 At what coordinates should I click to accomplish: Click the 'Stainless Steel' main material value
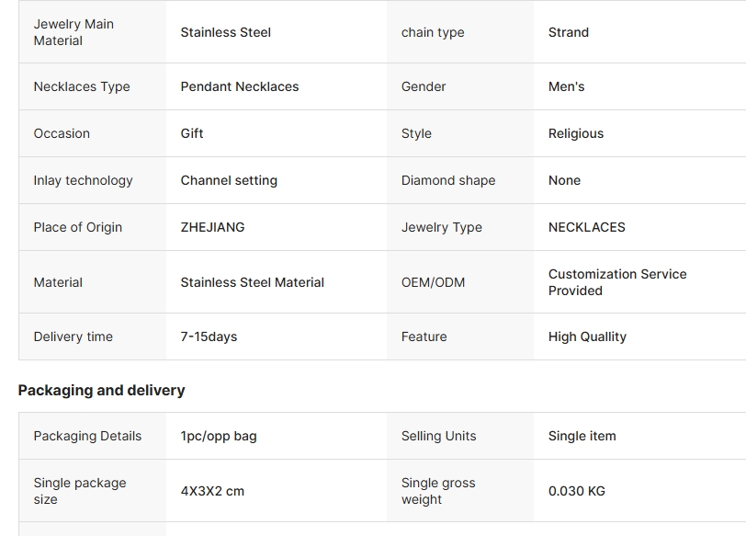point(225,32)
